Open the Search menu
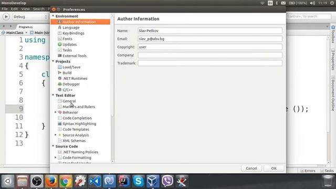 coord(38,9)
